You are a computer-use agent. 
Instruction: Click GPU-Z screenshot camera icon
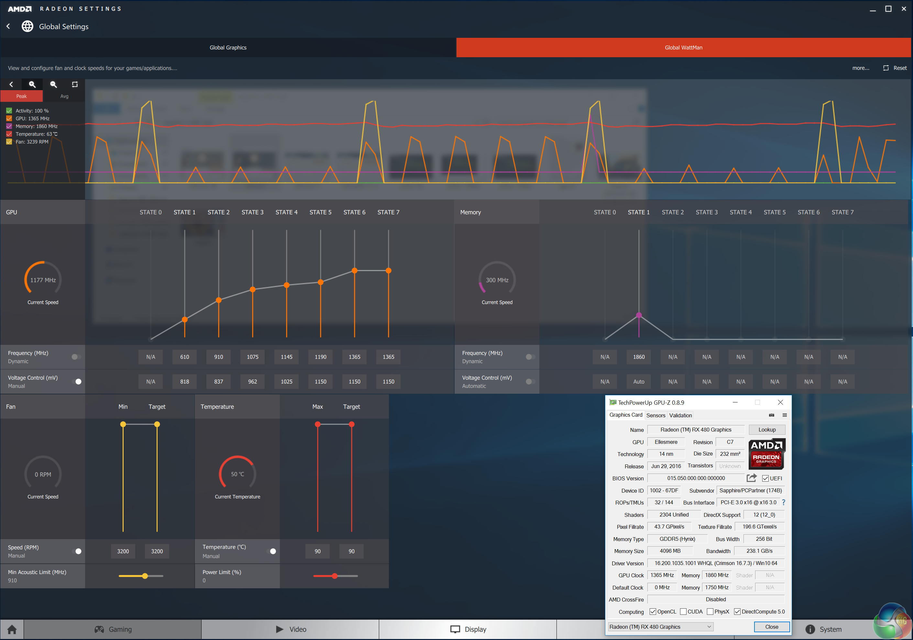tap(771, 415)
